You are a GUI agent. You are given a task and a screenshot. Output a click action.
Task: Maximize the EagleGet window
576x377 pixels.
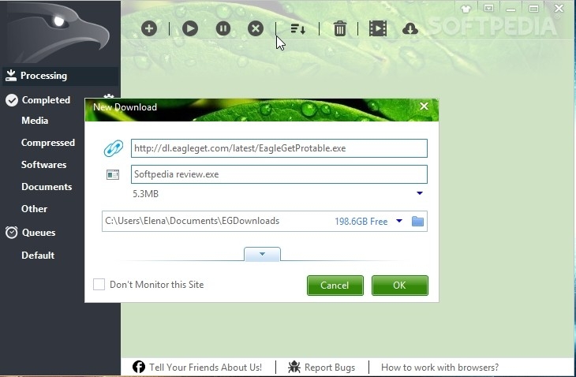coord(533,9)
